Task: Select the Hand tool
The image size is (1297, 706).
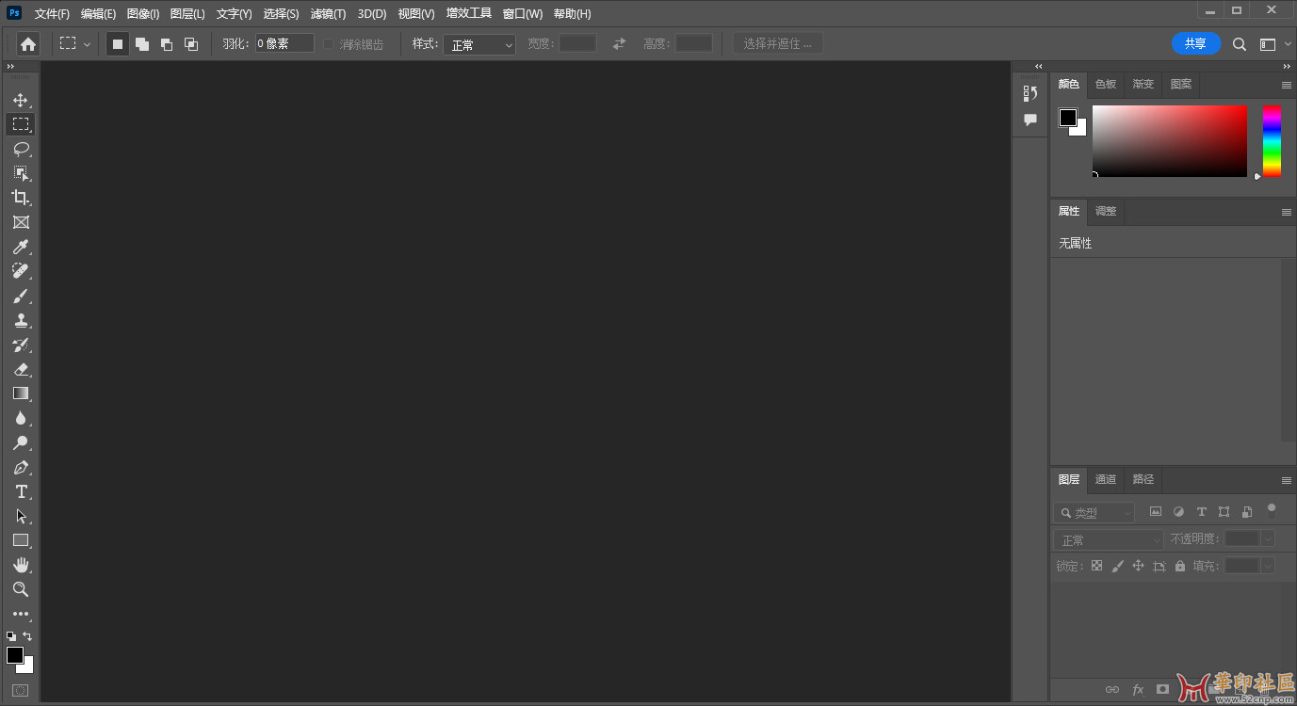Action: coord(21,565)
